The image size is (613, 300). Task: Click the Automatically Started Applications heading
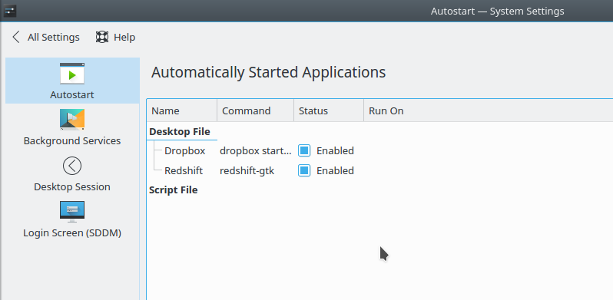click(269, 72)
